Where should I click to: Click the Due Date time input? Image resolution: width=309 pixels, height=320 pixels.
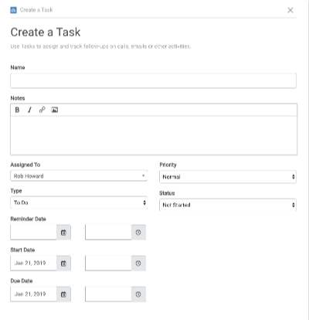point(108,294)
